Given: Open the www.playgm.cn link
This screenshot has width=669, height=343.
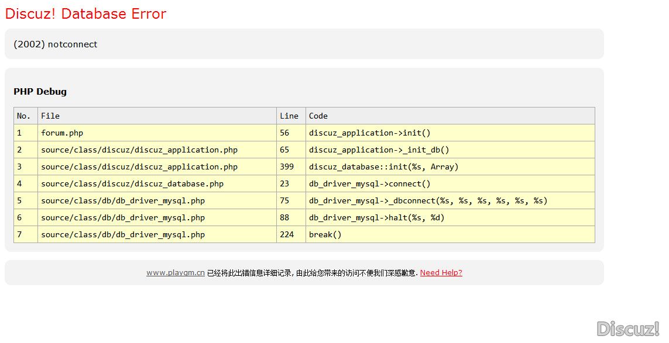Looking at the screenshot, I should tap(176, 273).
